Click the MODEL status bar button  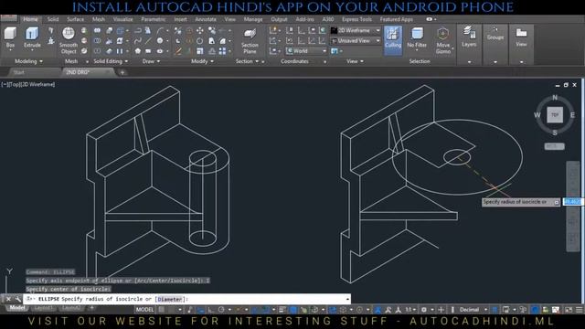(144, 310)
